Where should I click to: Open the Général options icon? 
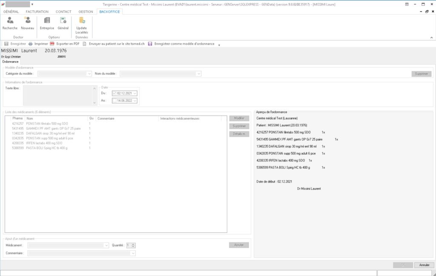point(63,23)
